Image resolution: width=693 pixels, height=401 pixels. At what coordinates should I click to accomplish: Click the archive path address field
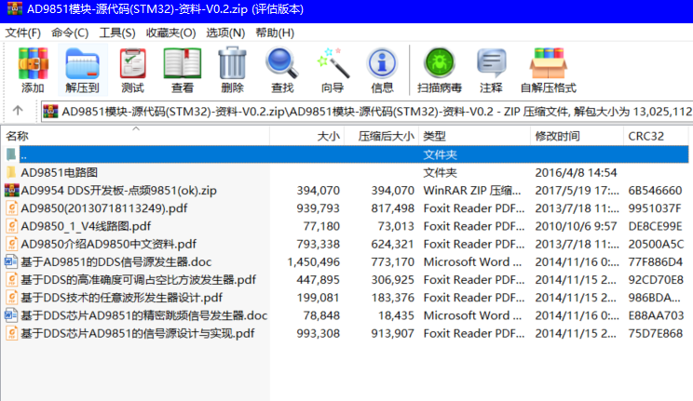pyautogui.click(x=367, y=112)
